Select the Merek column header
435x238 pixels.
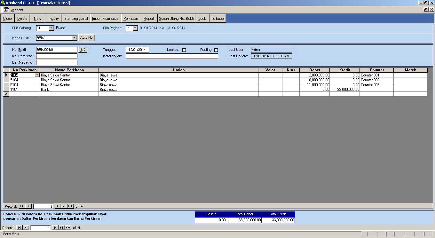410,70
